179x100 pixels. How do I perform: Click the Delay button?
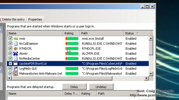[x=74, y=87]
